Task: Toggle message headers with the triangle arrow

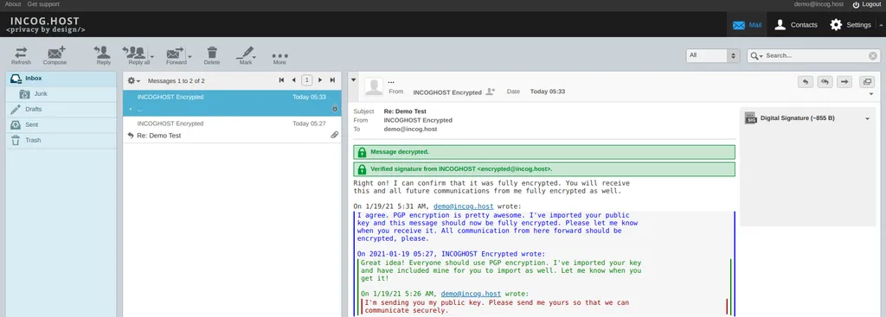Action: point(354,80)
